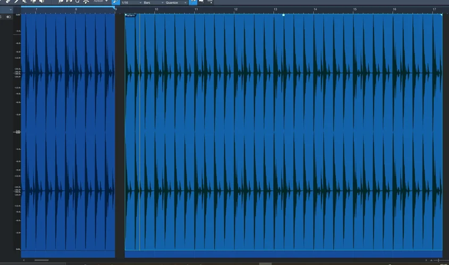Screen dimensions: 449x265
Task: Click the icon immediately left of Q
Action: 69,2
